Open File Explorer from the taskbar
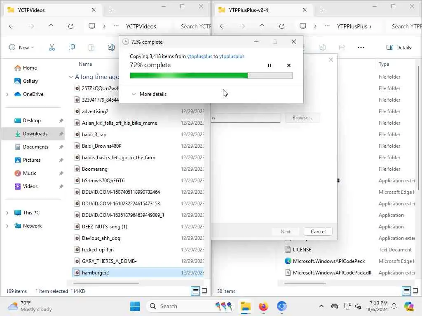Screen dimensions: 422x316 [x=246, y=306]
